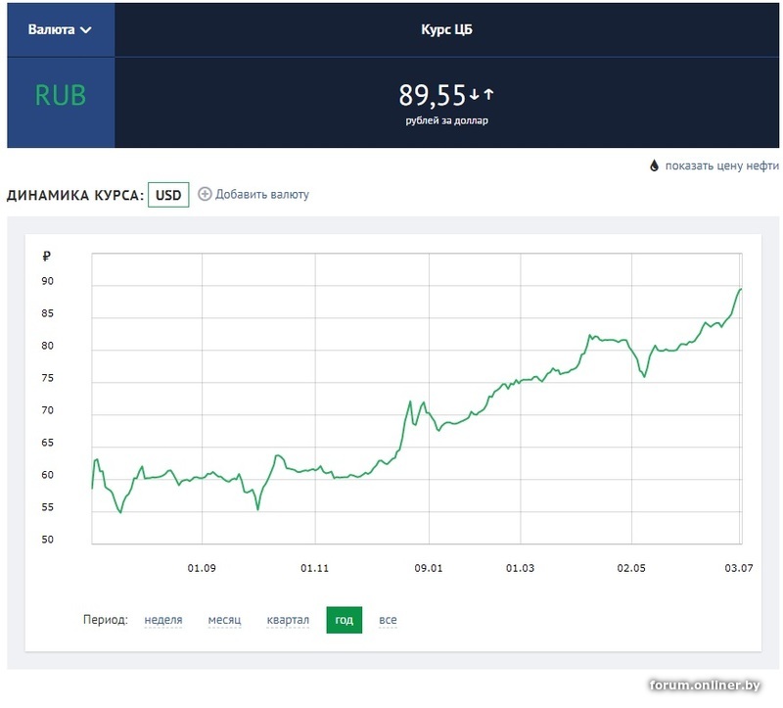Click the 89,55 exchange rate value
The width and height of the screenshot is (783, 708).
(x=432, y=95)
